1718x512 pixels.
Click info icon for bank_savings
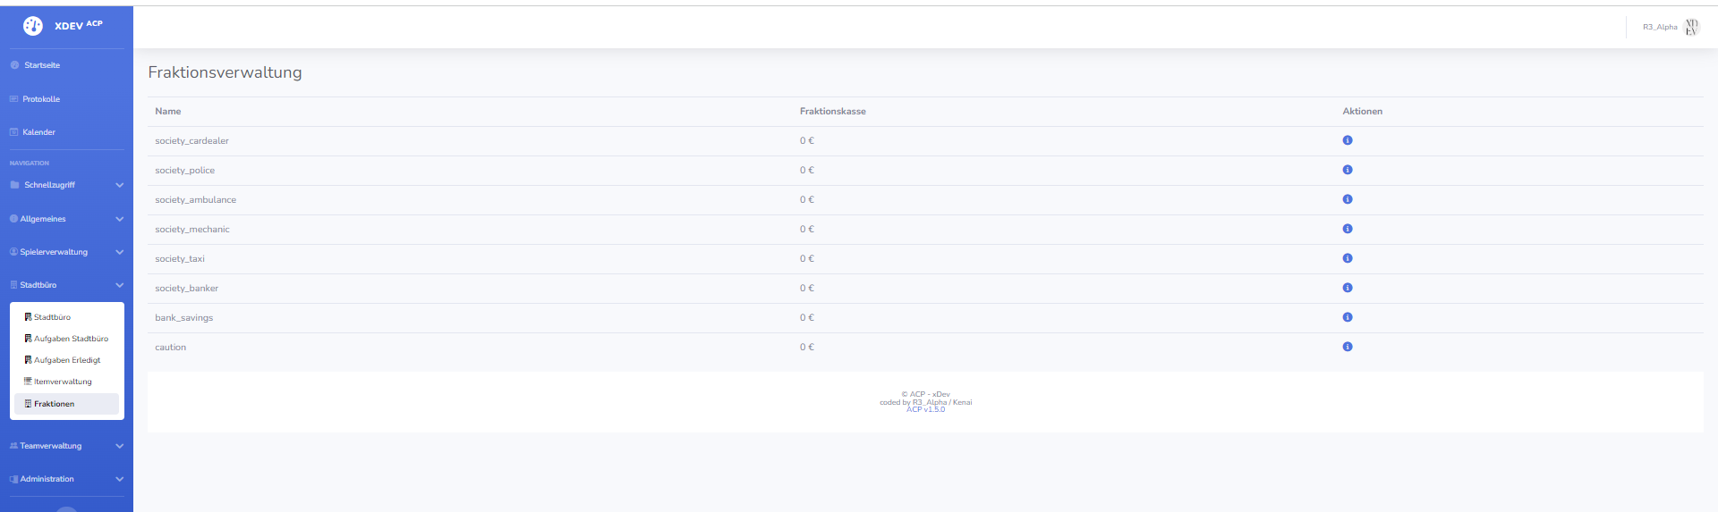1347,317
